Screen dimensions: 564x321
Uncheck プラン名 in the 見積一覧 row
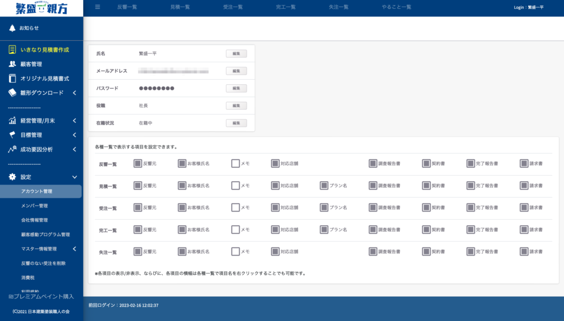324,186
